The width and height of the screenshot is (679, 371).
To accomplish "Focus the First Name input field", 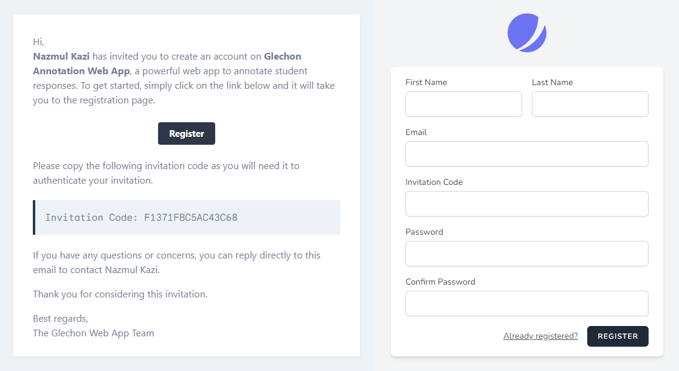I will [x=464, y=104].
